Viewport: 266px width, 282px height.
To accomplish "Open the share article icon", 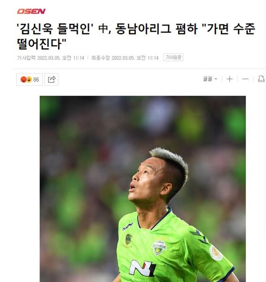I will pos(51,79).
